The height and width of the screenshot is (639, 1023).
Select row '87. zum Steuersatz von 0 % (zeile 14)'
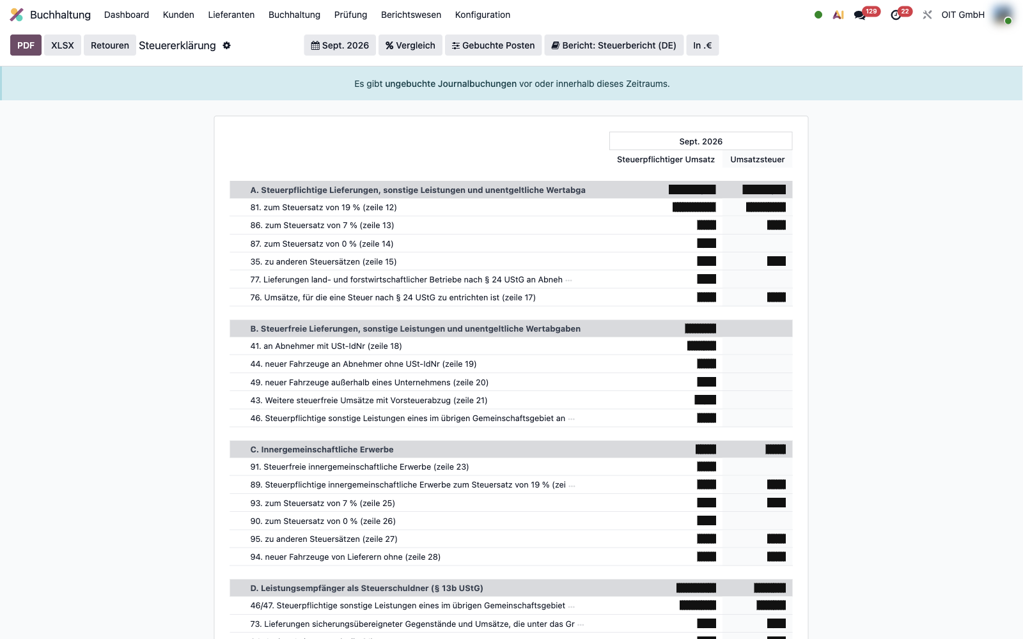click(511, 243)
